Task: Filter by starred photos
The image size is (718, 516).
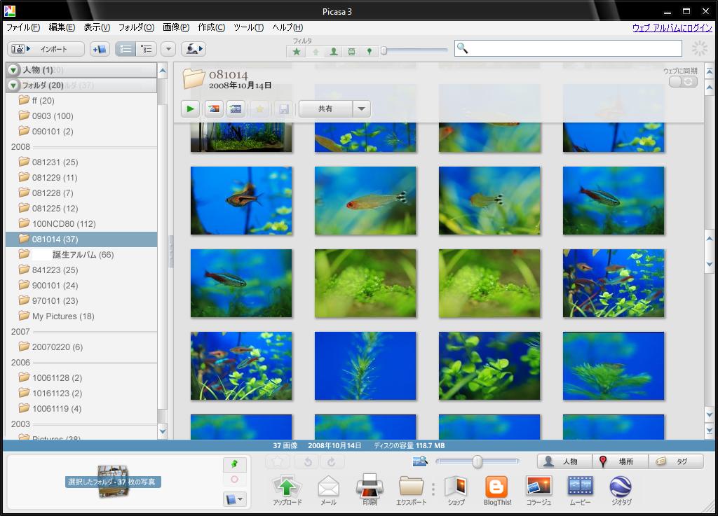Action: tap(297, 52)
